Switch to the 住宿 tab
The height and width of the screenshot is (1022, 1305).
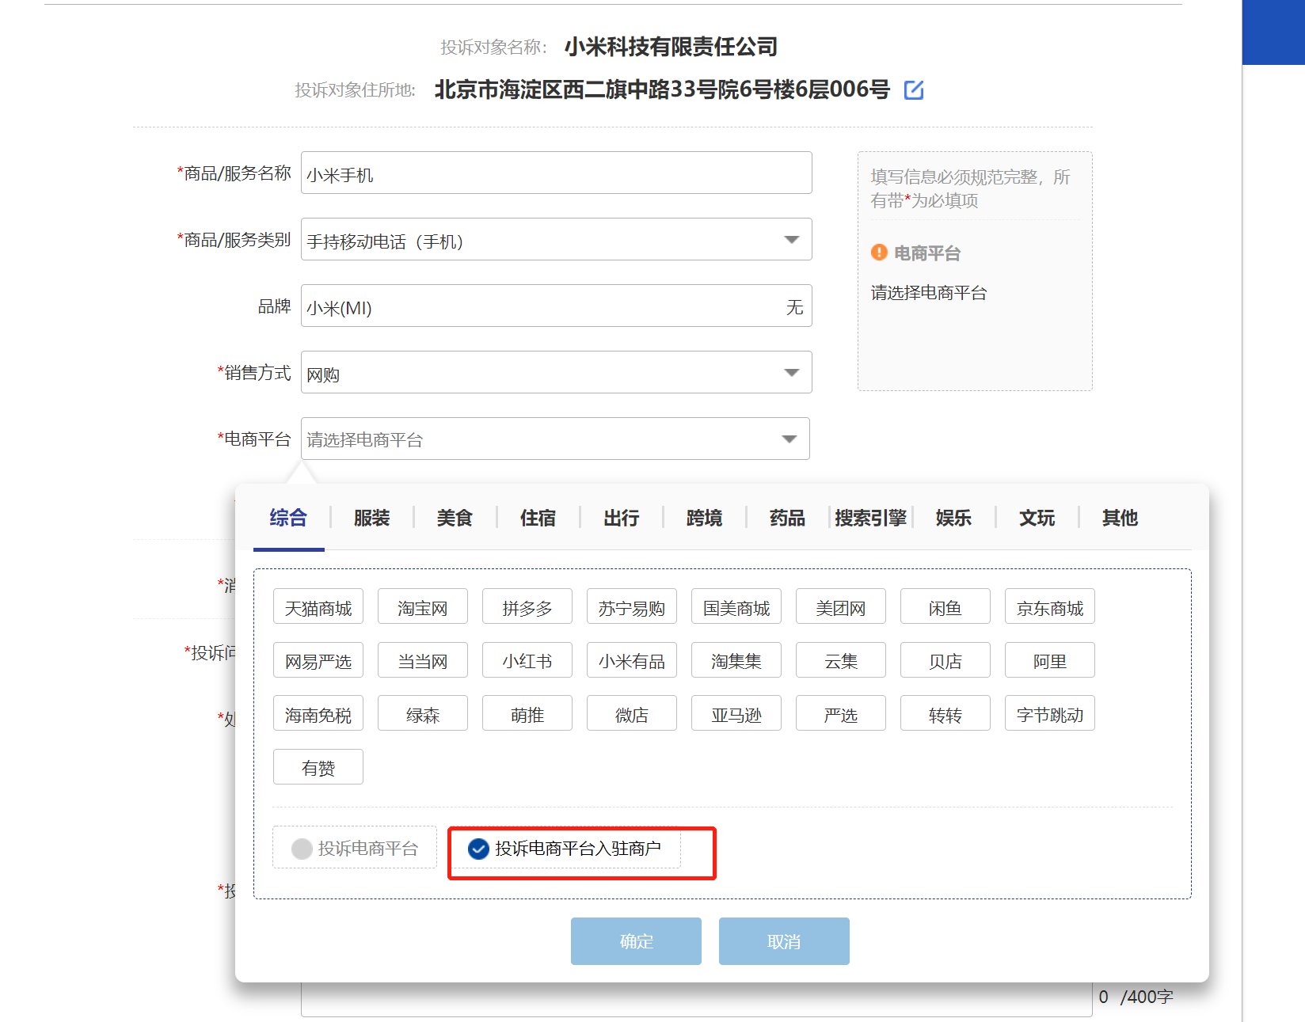click(x=538, y=518)
